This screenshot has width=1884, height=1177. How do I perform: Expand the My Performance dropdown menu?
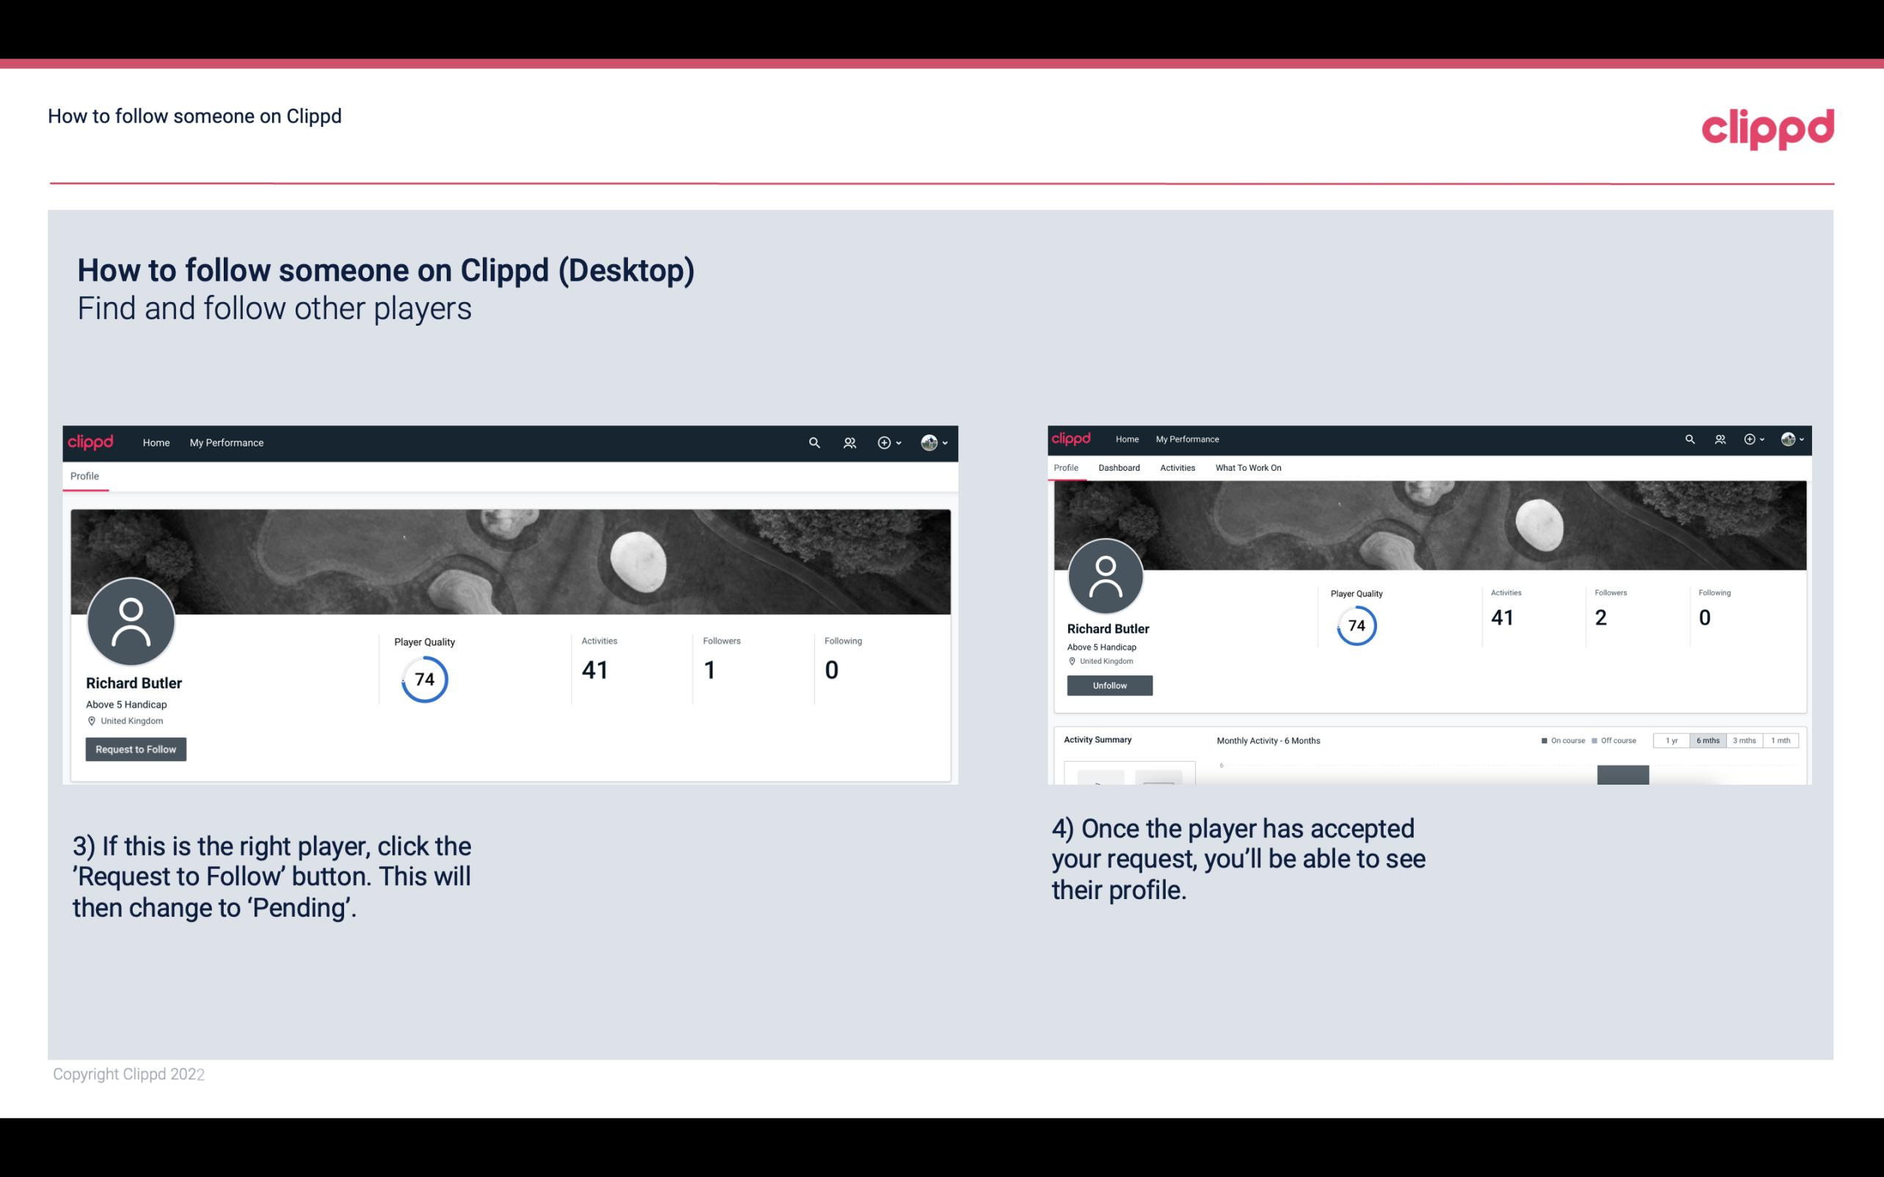pyautogui.click(x=227, y=441)
